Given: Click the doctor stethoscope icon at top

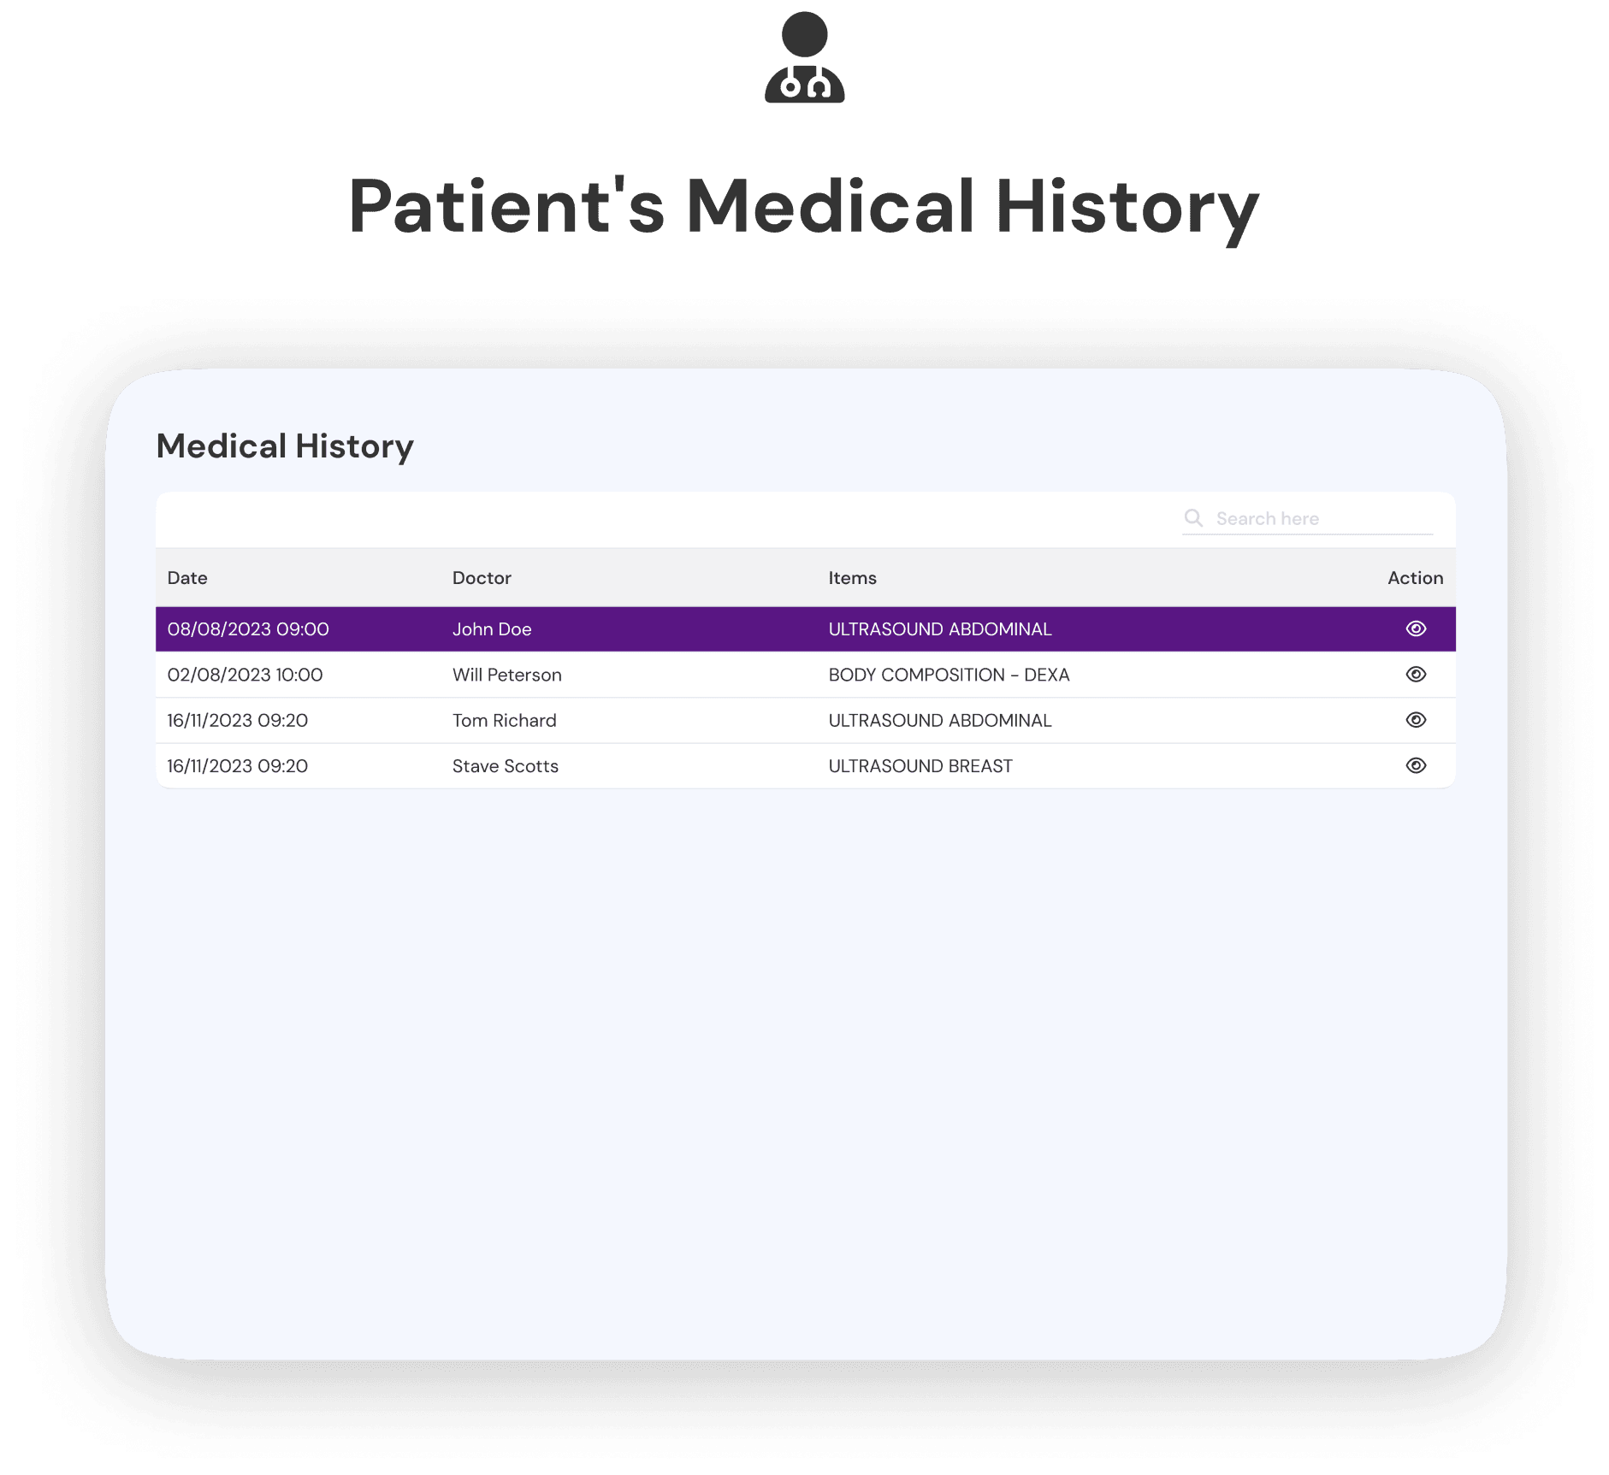Looking at the screenshot, I should [x=804, y=58].
